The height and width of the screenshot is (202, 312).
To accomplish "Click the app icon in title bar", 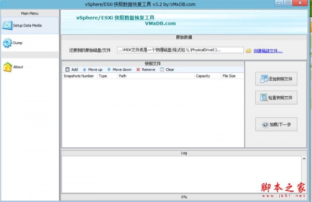I will click(4, 4).
